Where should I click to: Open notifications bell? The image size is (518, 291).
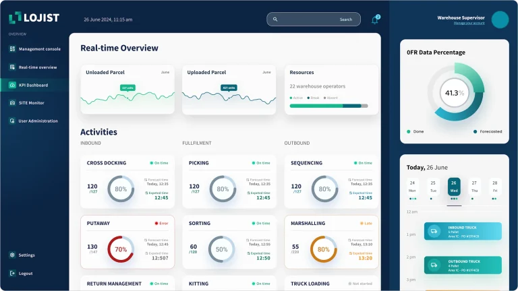[375, 20]
